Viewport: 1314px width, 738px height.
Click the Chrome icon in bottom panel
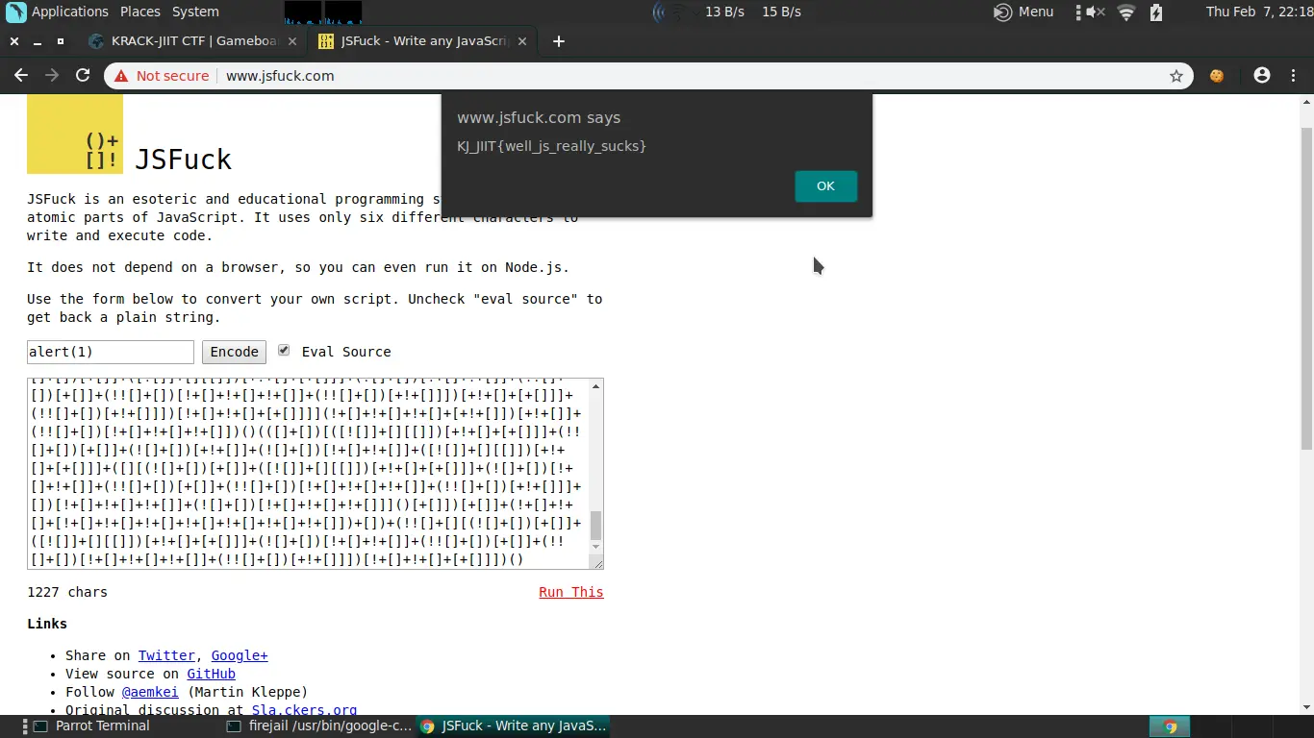[1170, 726]
